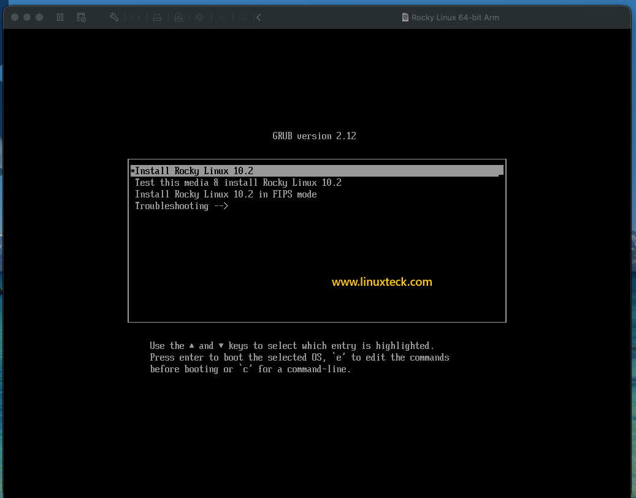The width and height of the screenshot is (636, 498).
Task: Click the hard disk device icon
Action: tap(157, 17)
